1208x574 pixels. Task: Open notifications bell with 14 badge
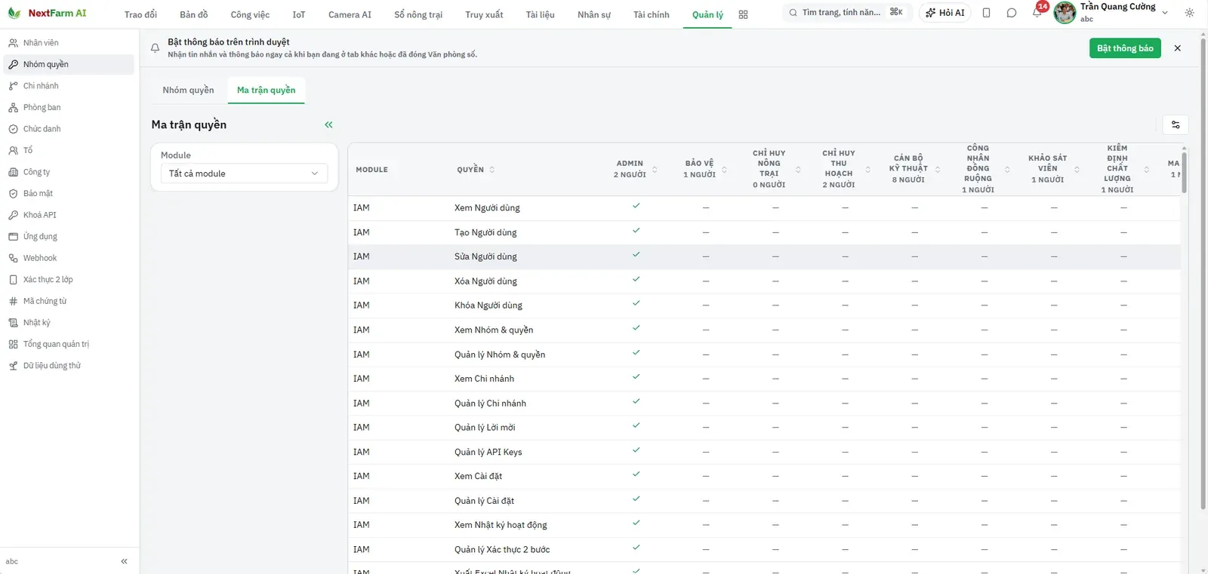tap(1037, 12)
